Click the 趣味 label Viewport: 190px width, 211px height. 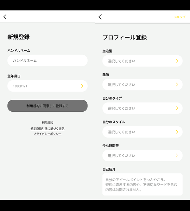click(x=106, y=75)
